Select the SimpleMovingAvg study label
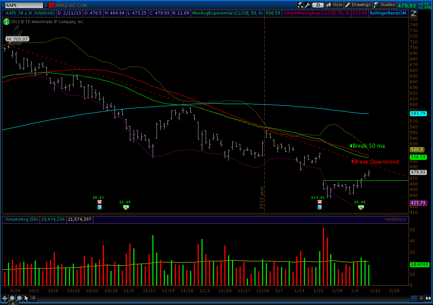The height and width of the screenshot is (305, 433). point(316,13)
